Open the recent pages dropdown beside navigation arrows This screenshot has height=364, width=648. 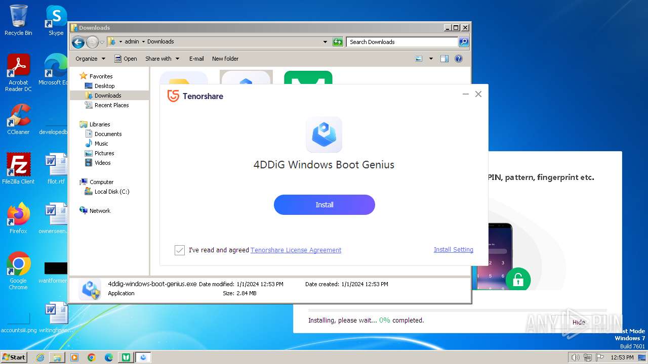(x=102, y=42)
